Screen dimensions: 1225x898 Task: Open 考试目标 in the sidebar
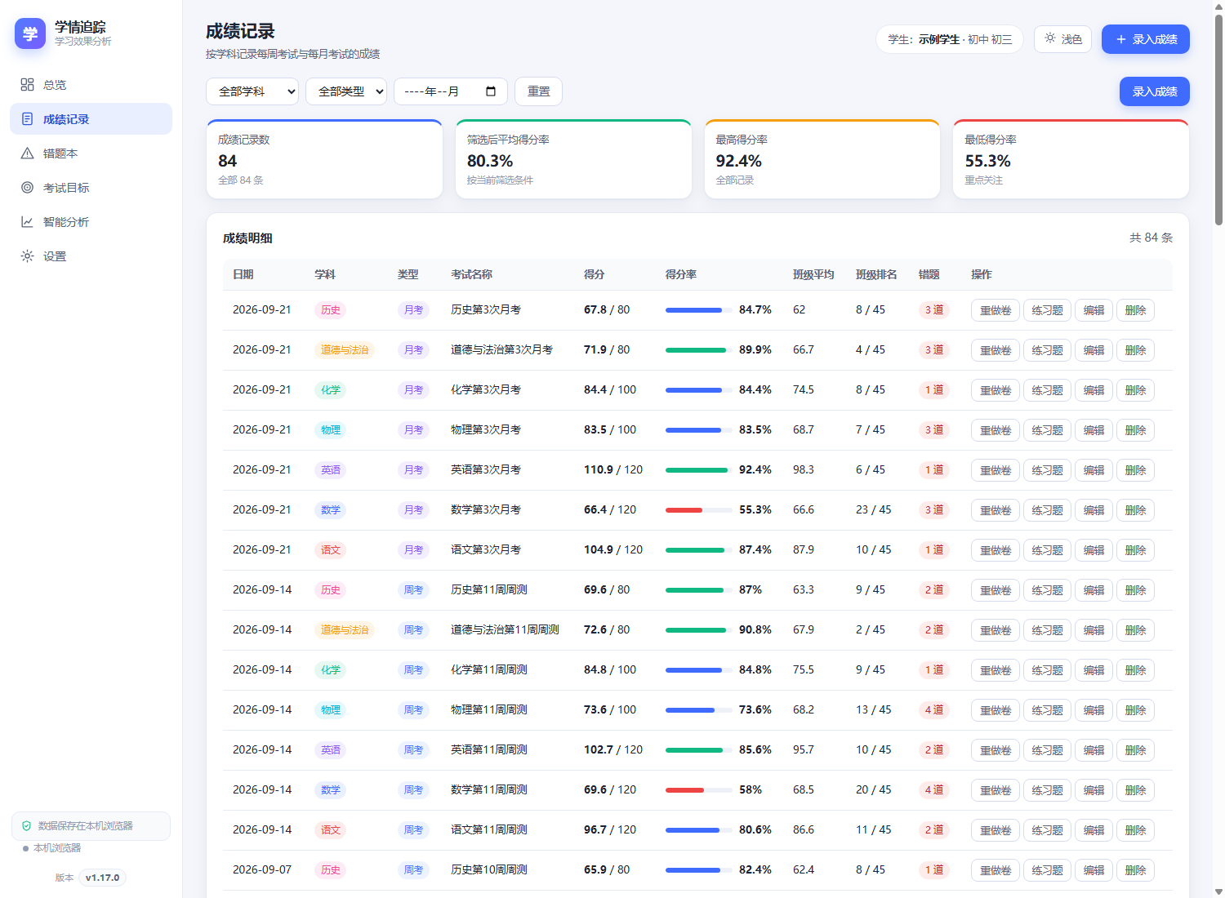tap(91, 188)
